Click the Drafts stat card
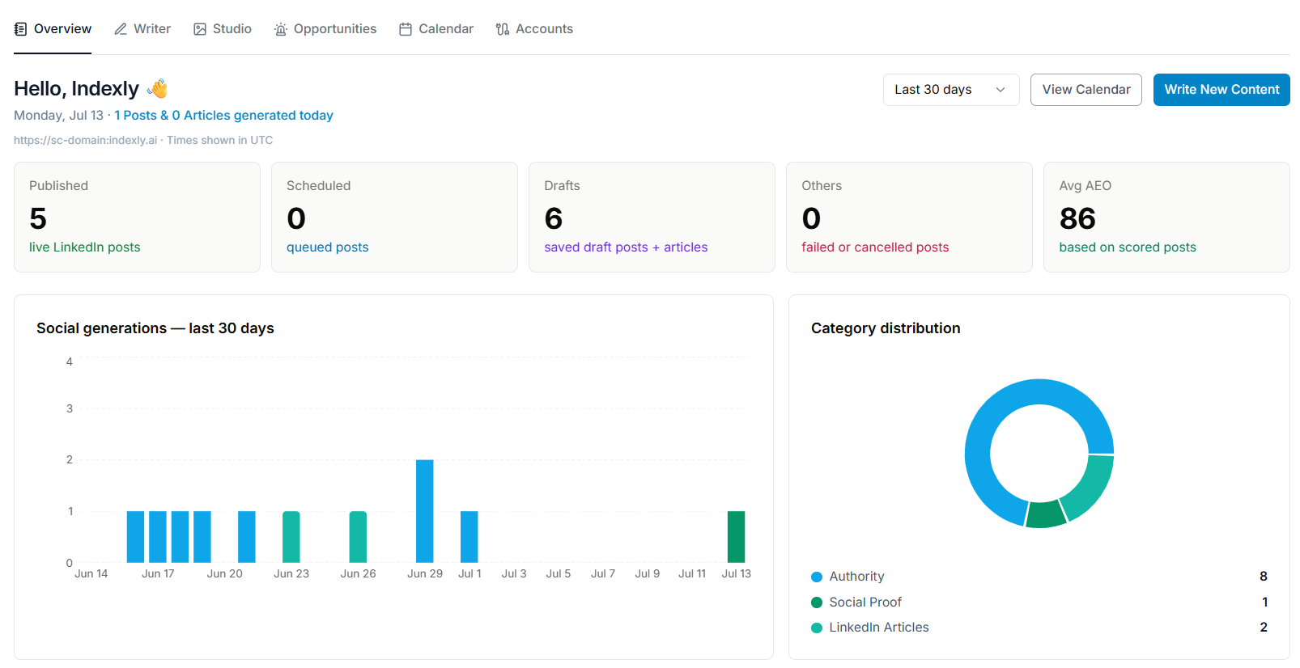 pos(652,217)
